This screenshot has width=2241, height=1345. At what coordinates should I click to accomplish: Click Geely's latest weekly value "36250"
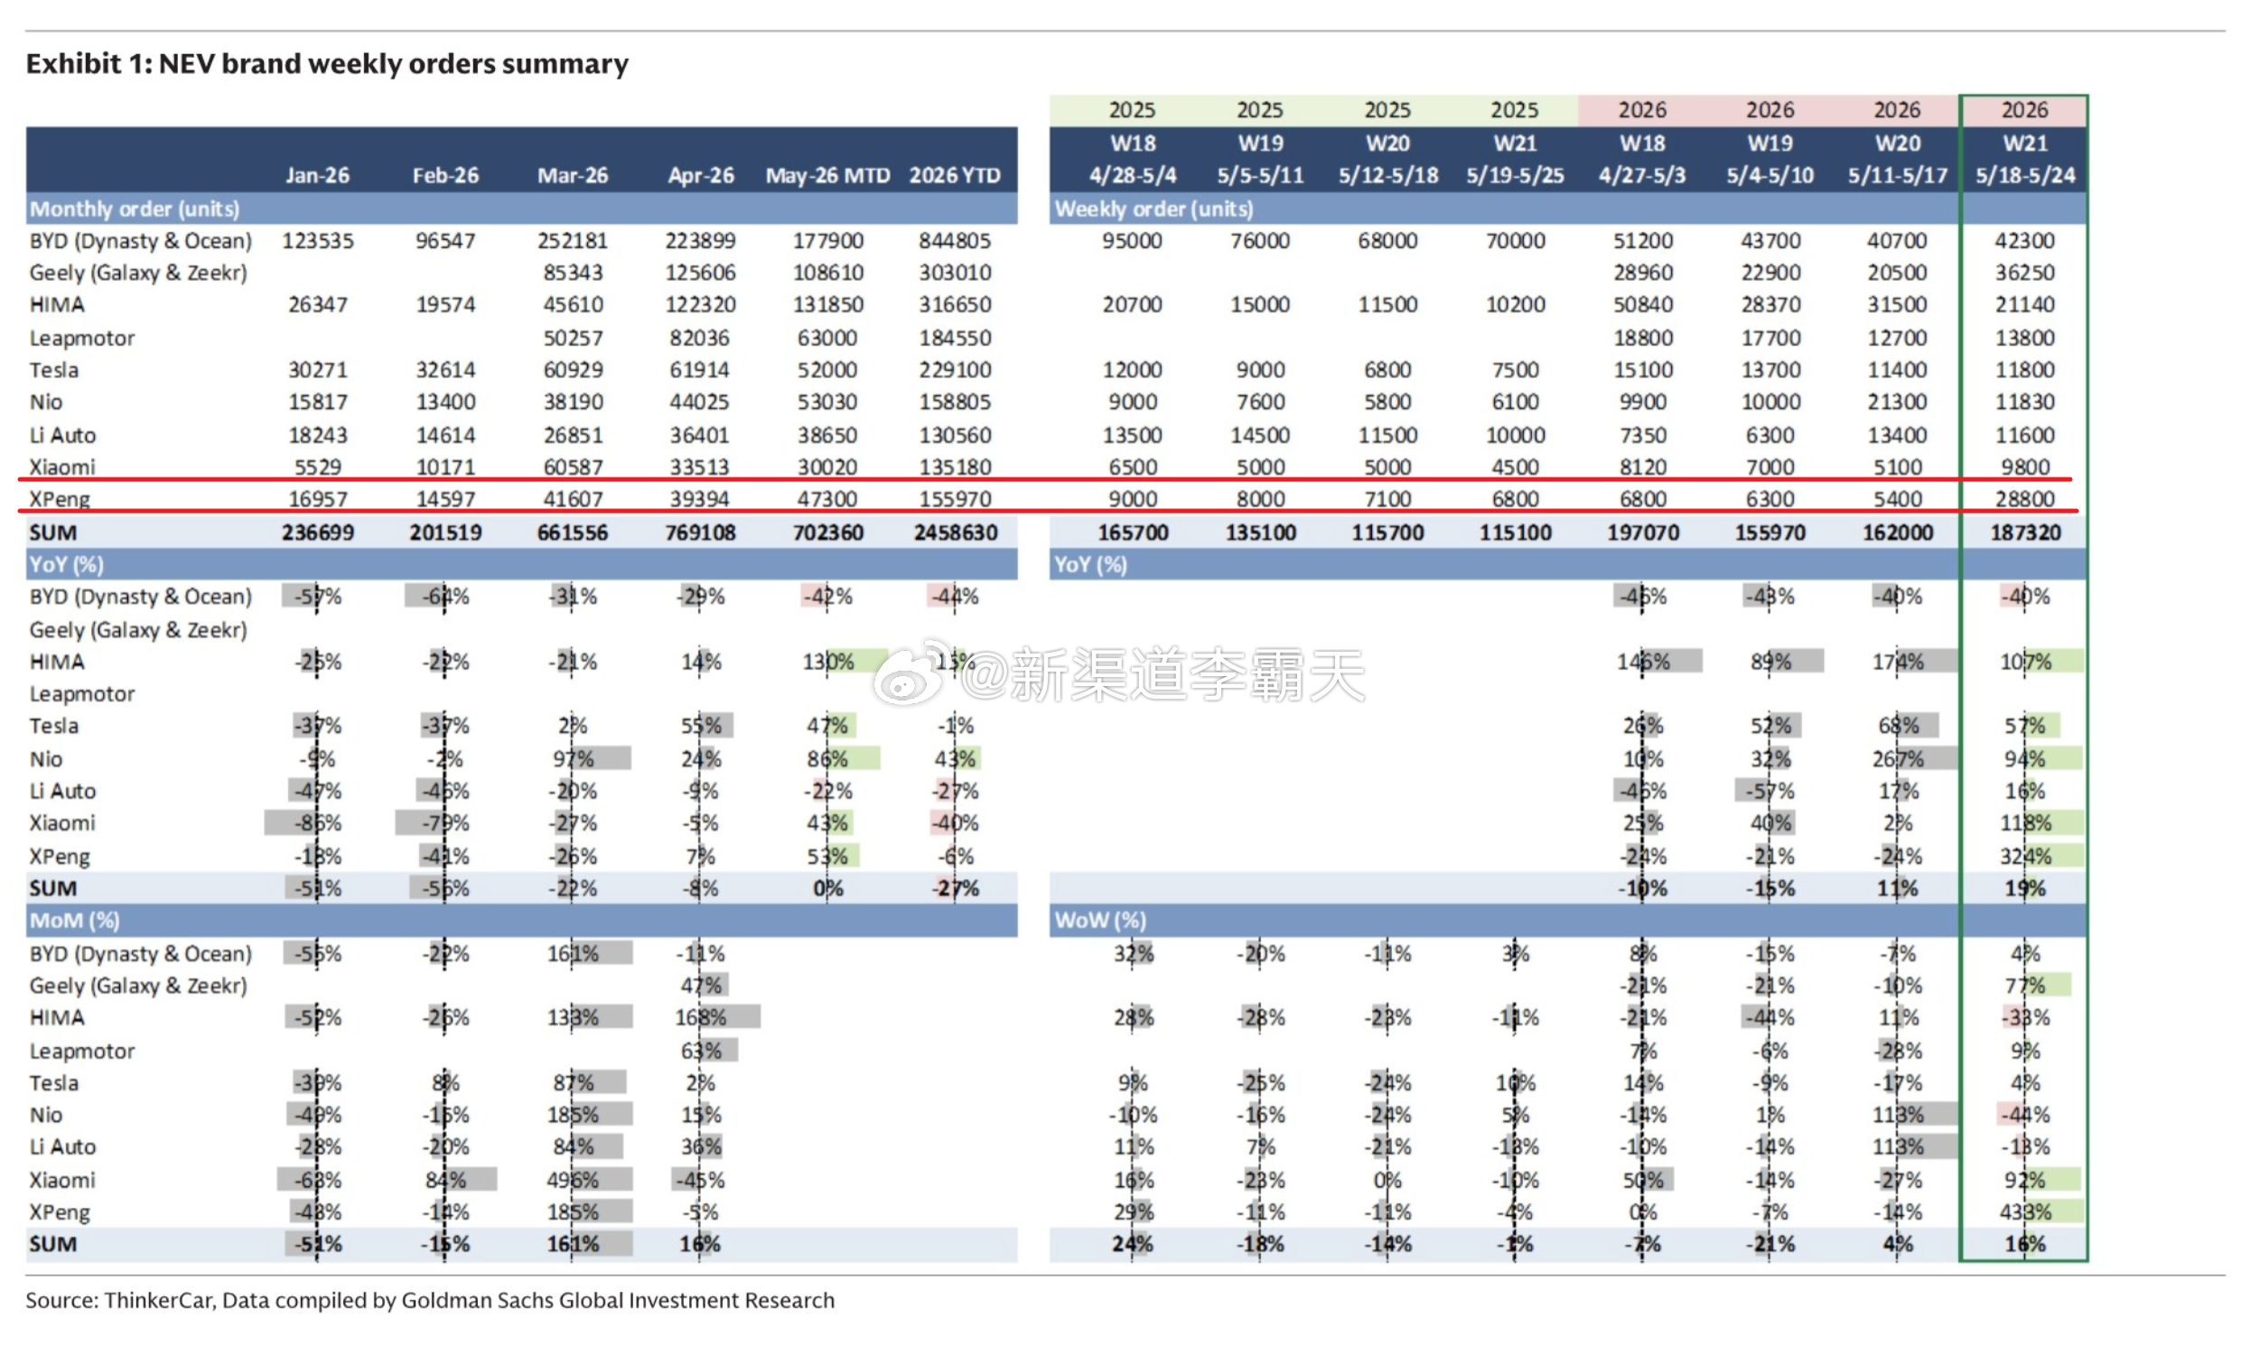2025,272
